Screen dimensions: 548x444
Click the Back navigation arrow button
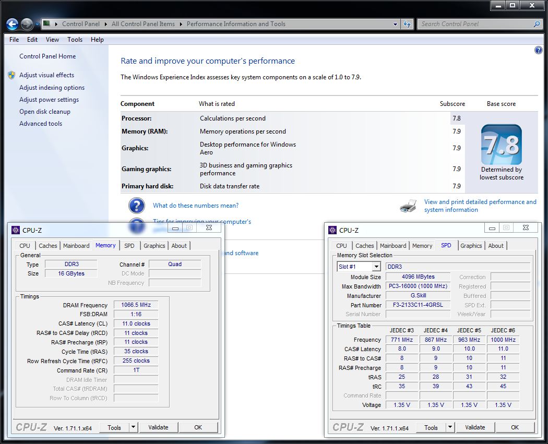13,24
